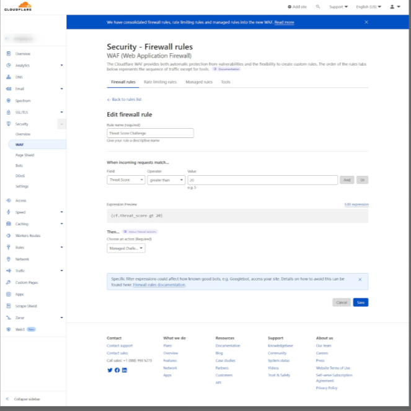Click the Cloudflare logo
Image resolution: width=411 pixels, height=411 pixels.
(x=18, y=6)
